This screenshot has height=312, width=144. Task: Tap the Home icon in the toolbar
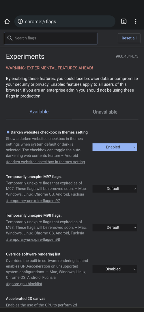click(x=7, y=21)
